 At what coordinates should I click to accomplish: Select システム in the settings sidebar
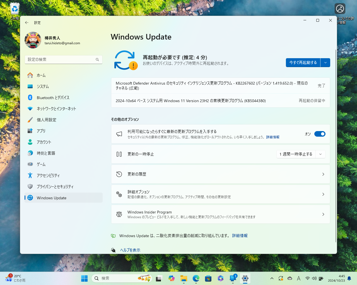click(64, 86)
